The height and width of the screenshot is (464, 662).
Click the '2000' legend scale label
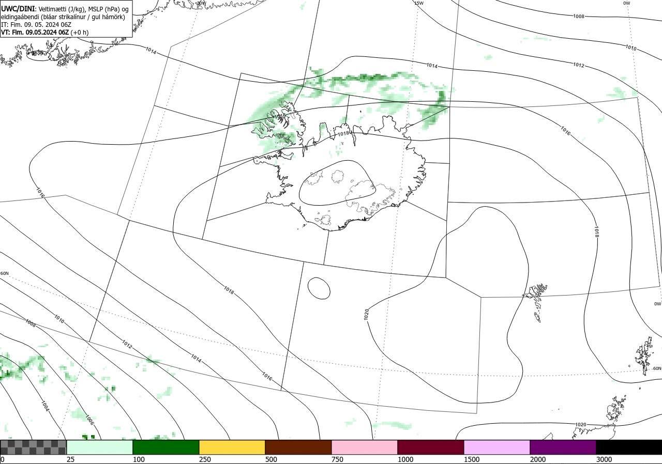[538, 459]
